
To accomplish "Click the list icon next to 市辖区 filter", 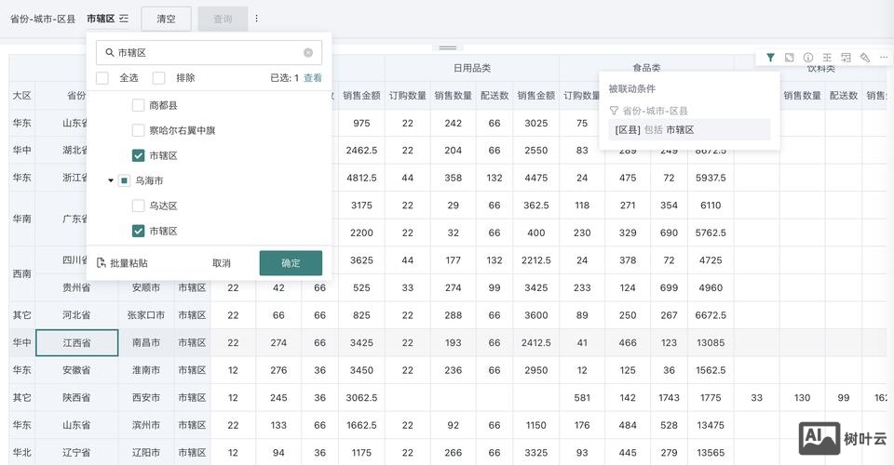I will 124,19.
